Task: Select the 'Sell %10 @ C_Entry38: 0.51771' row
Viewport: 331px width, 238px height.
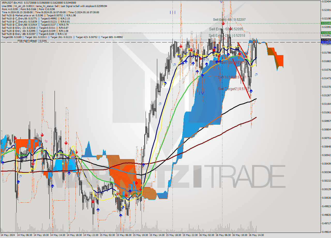Action: [x=36, y=18]
